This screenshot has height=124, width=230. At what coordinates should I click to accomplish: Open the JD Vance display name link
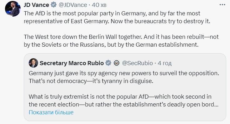[x=36, y=5]
